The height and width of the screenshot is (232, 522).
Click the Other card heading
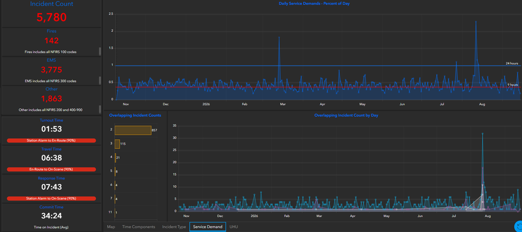51,89
